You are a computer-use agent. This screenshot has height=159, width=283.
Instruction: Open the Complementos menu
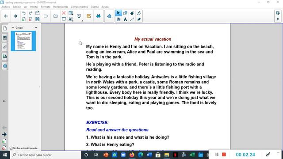tap(79, 7)
